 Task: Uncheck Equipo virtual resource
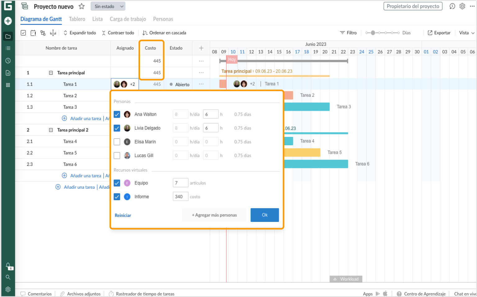coord(117,183)
